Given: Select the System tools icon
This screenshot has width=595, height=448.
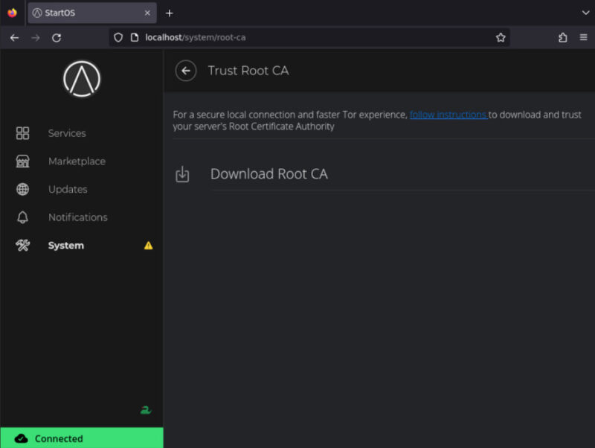Looking at the screenshot, I should 22,246.
